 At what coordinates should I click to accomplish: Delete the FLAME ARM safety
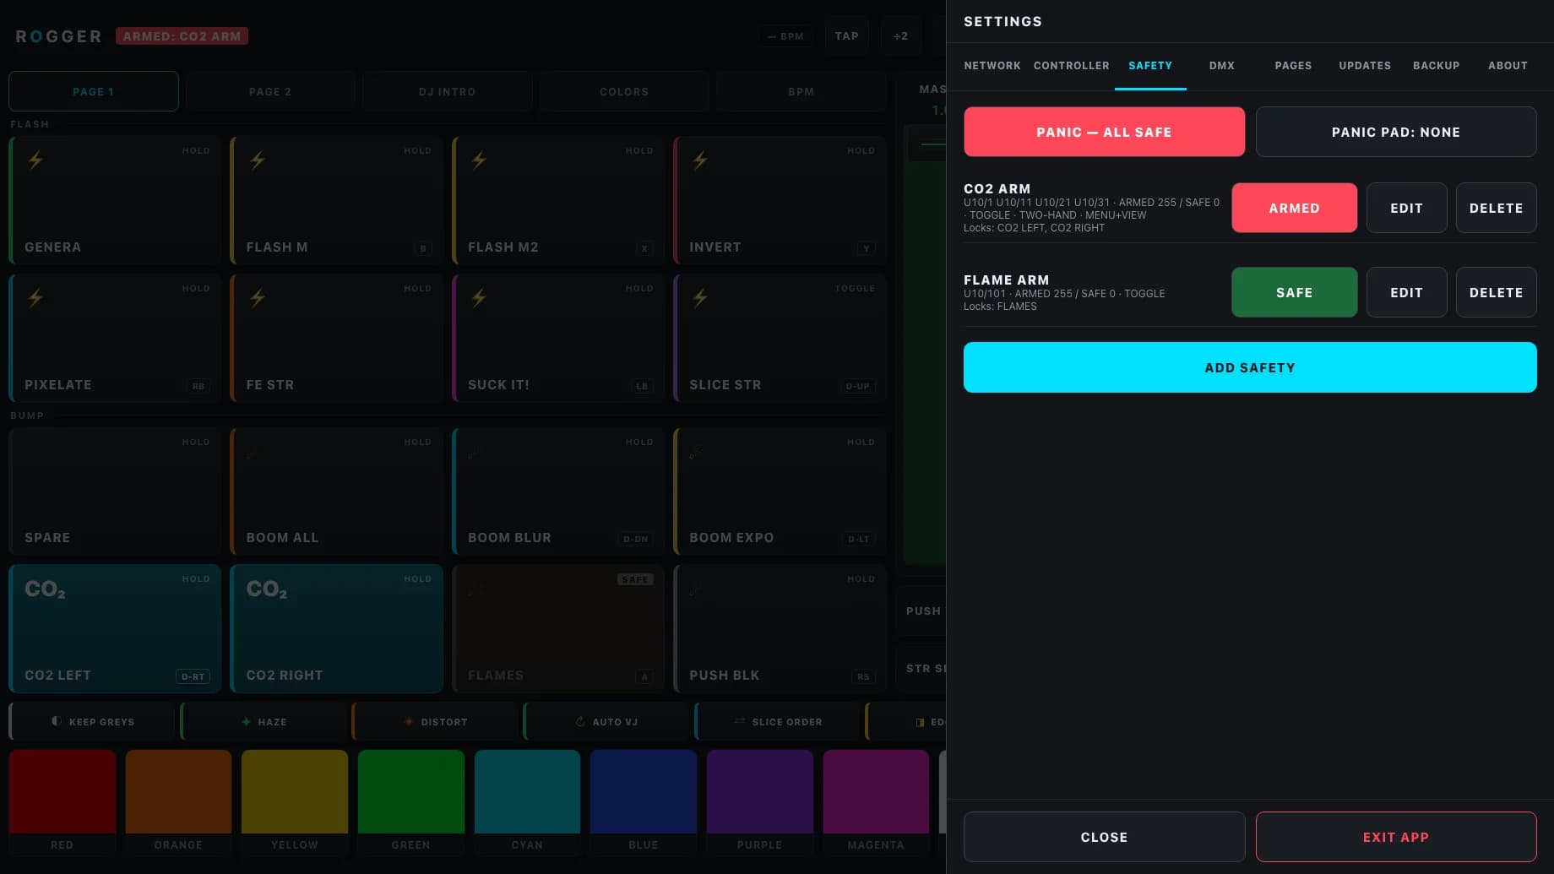pos(1496,292)
